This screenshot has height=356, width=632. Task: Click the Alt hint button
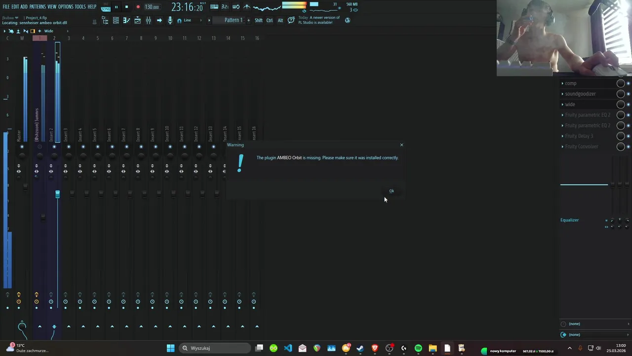point(280,20)
